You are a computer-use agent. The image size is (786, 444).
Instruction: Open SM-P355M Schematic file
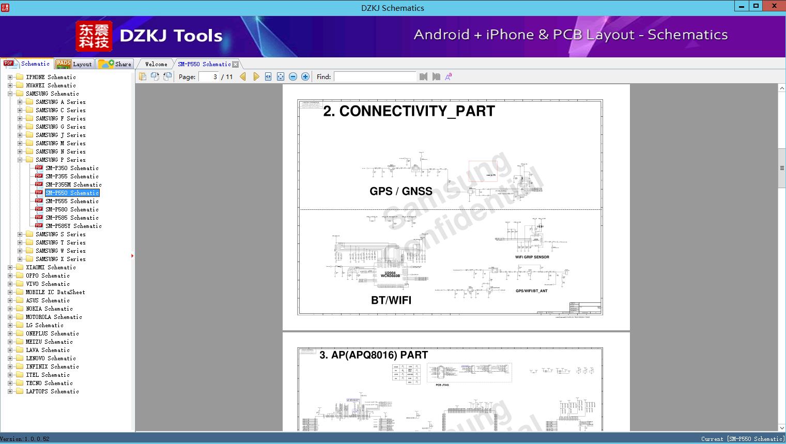pyautogui.click(x=73, y=185)
